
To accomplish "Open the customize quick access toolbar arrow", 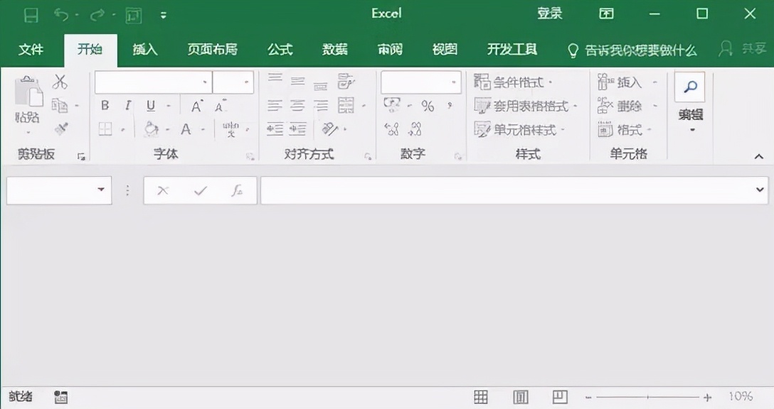I will coord(164,16).
